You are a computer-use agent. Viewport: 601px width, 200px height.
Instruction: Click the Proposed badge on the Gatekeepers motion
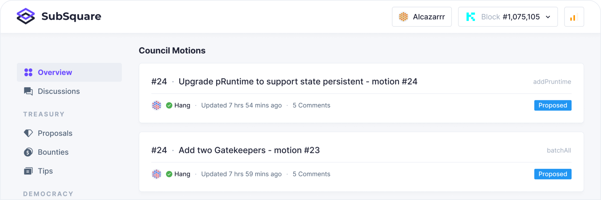coord(552,174)
